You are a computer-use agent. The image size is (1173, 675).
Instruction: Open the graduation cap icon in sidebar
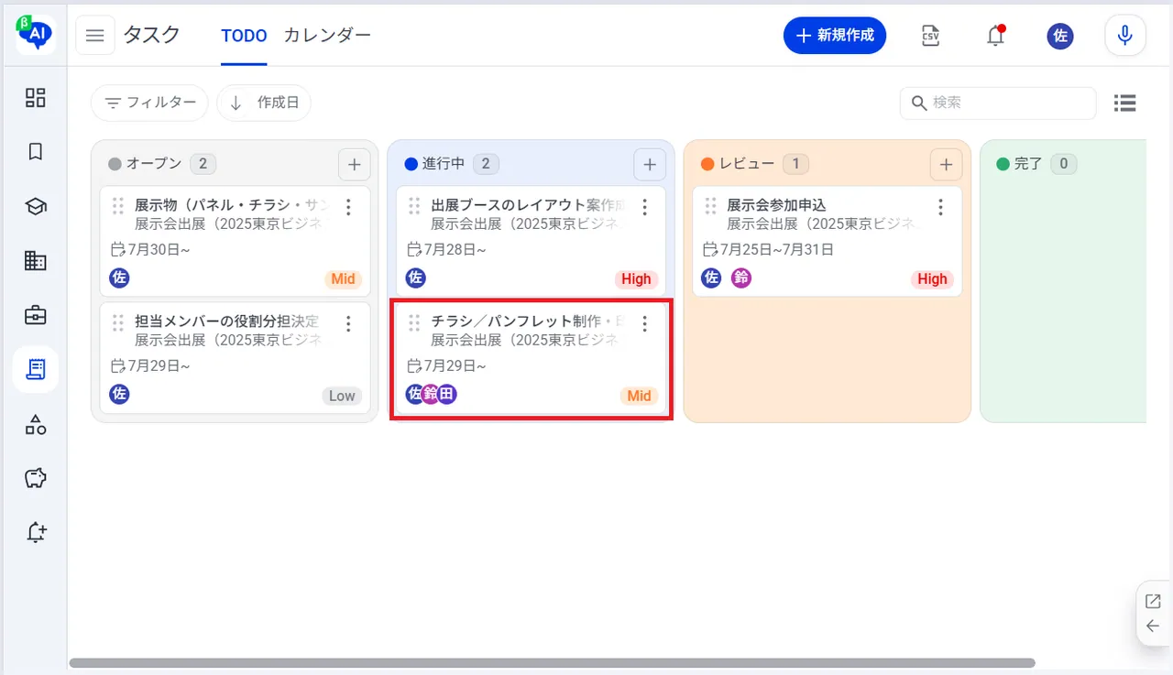coord(35,207)
